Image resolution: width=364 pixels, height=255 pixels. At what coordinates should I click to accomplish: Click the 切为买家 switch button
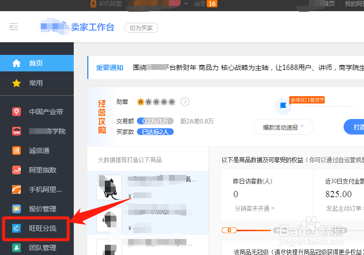141,28
